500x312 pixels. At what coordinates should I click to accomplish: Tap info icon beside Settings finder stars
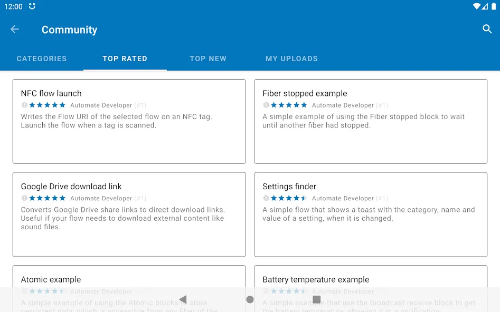(x=266, y=198)
